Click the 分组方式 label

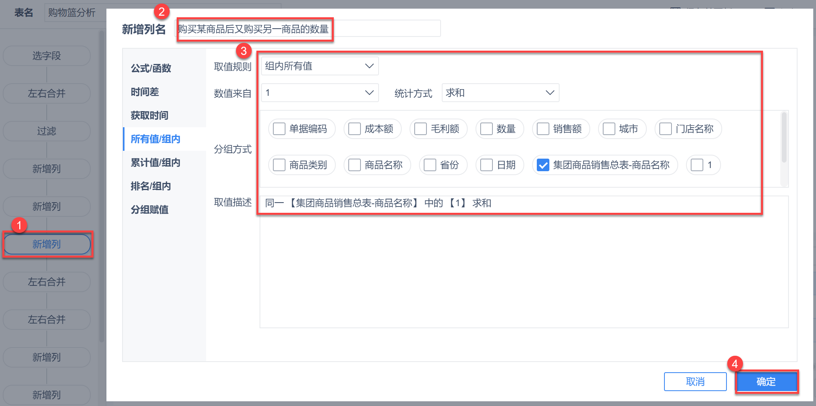(232, 149)
